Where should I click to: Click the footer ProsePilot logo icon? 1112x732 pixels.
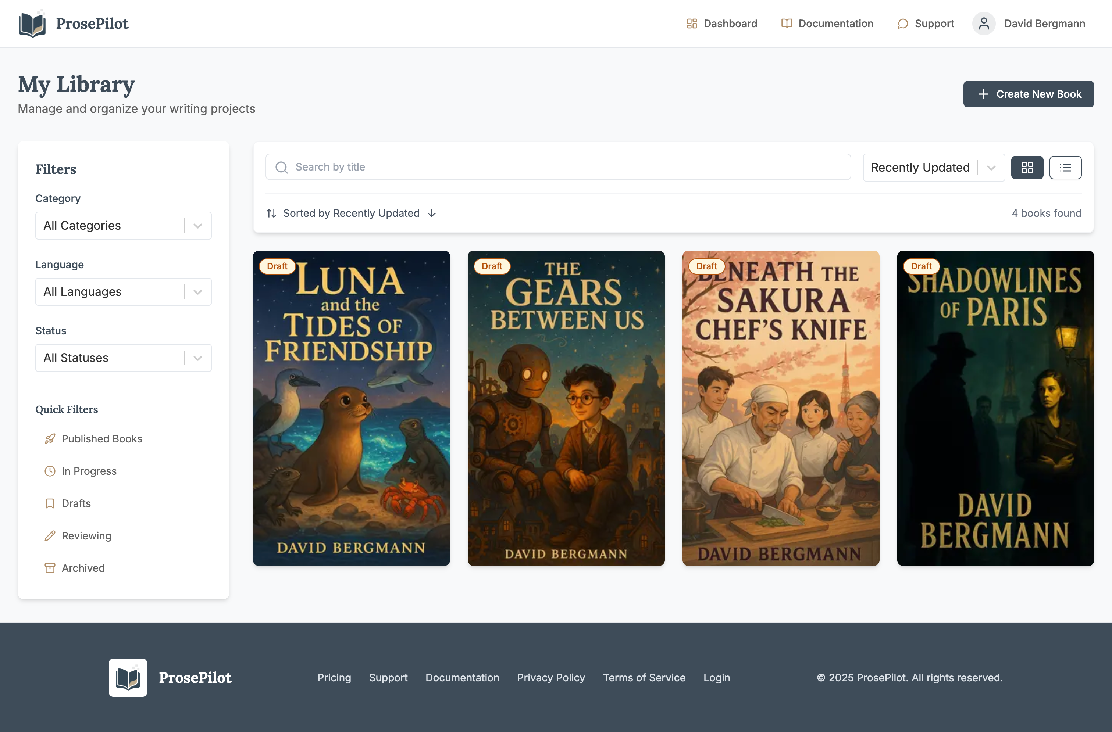click(128, 677)
